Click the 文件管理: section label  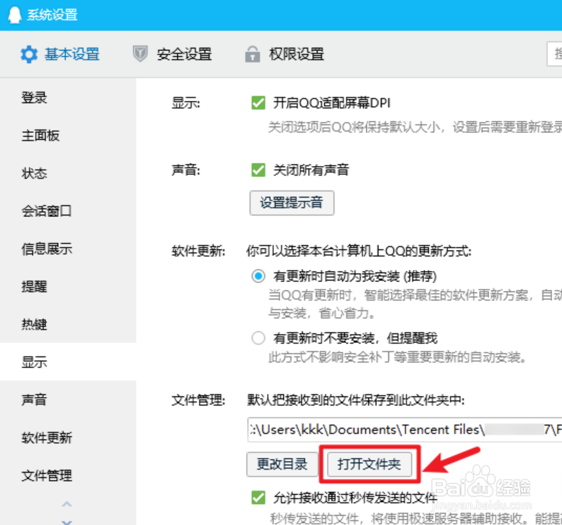[x=198, y=400]
